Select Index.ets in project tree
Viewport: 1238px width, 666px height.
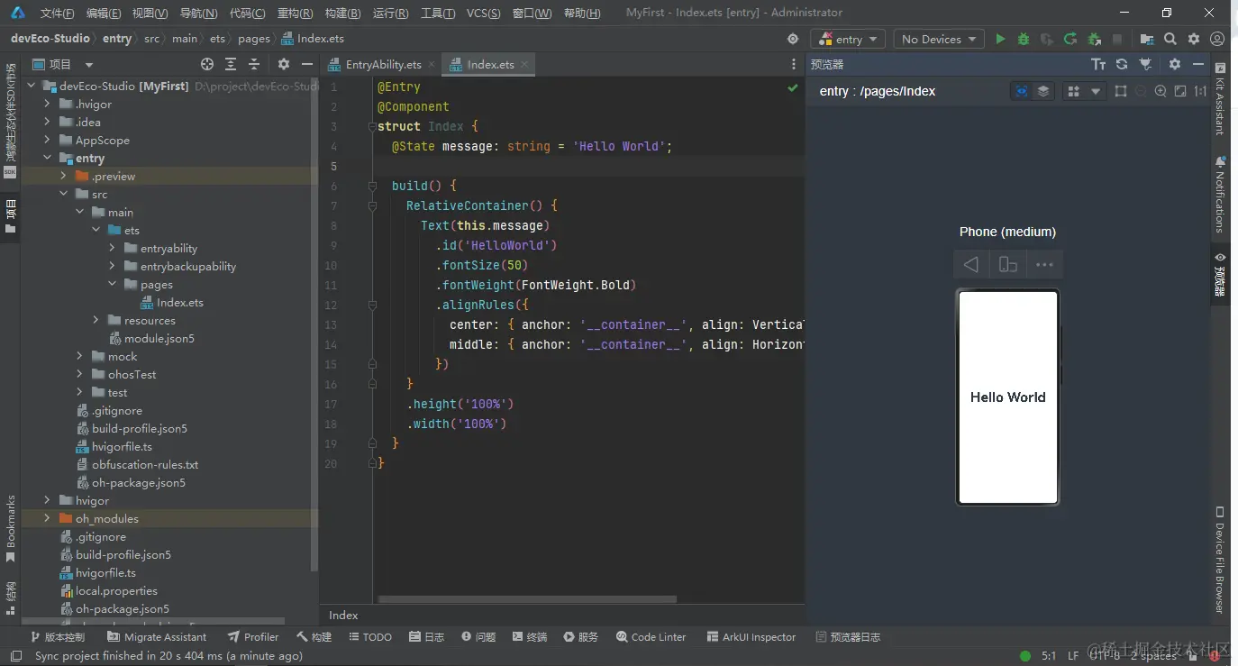(x=179, y=302)
